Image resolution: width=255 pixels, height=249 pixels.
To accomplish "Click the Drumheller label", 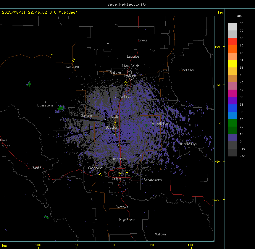I will pyautogui.click(x=189, y=144).
